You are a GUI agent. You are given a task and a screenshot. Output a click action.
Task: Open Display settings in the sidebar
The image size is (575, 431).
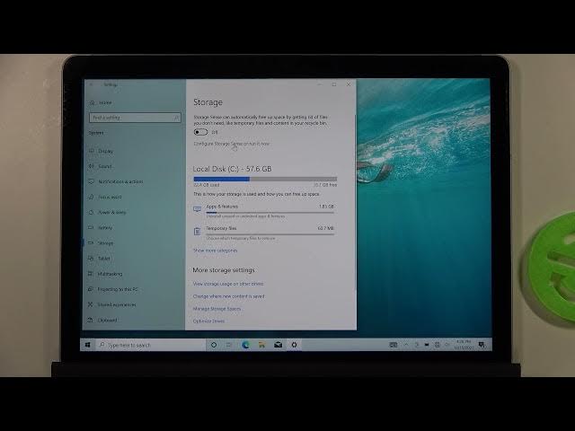tap(105, 151)
